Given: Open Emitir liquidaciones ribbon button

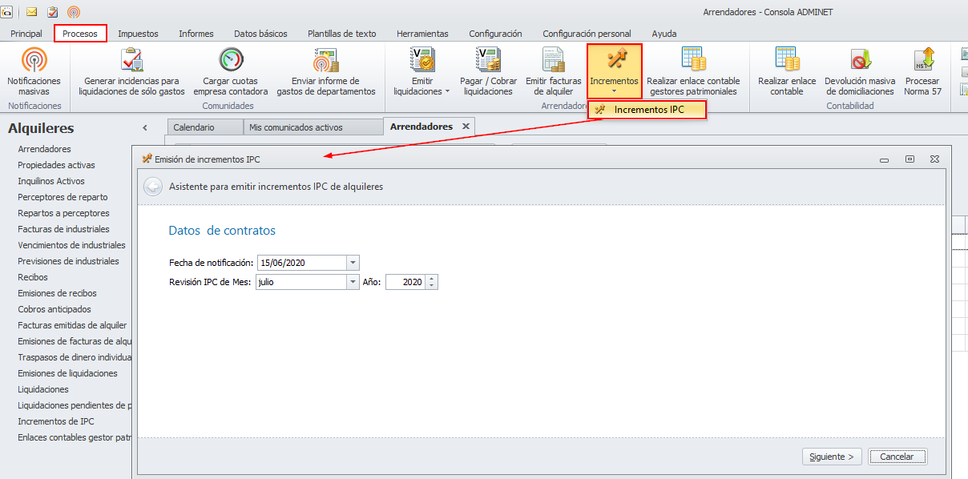Looking at the screenshot, I should coord(421,71).
